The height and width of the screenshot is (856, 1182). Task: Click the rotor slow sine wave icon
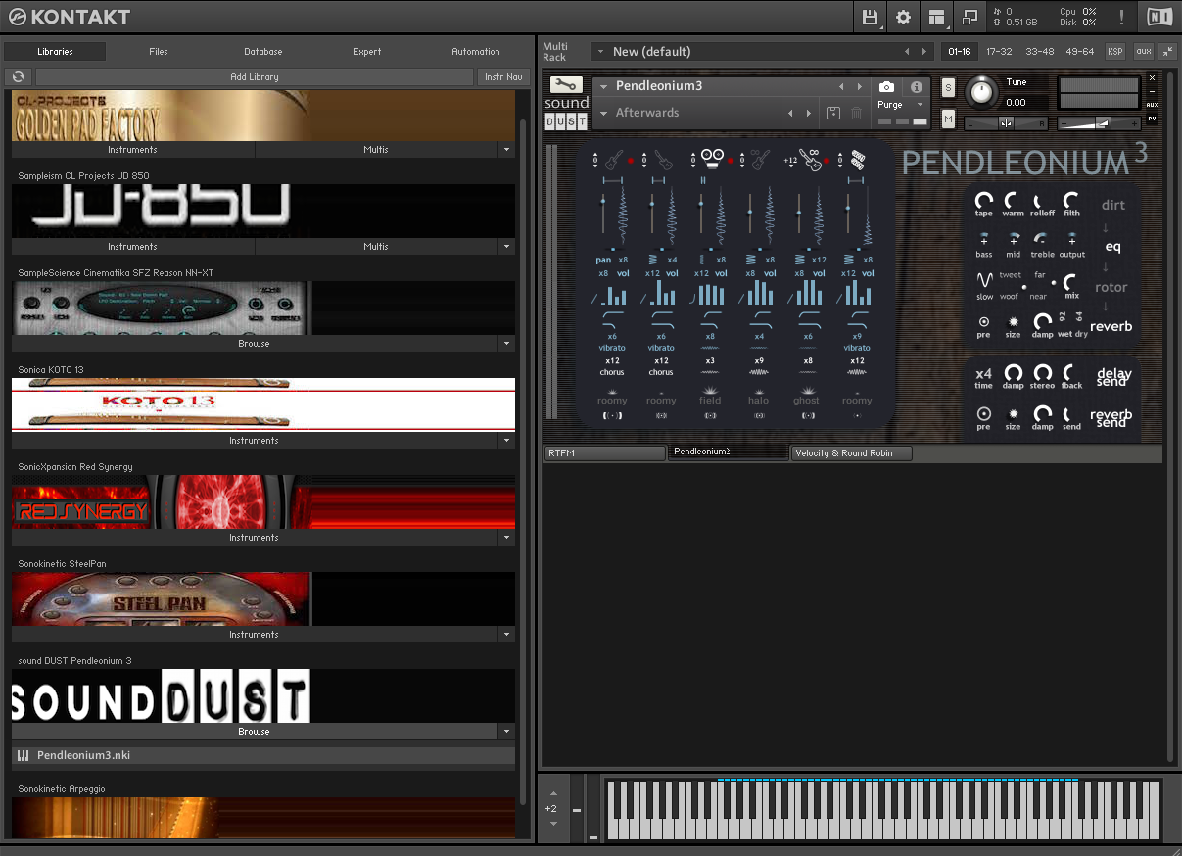coord(984,280)
